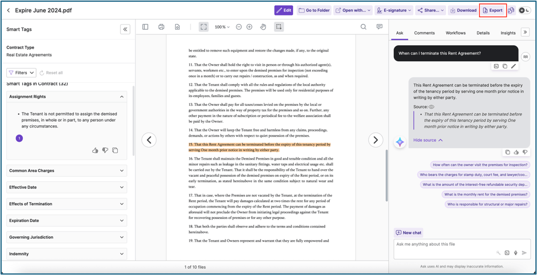537x275 pixels.
Task: Copy the Assignment Rights tag text
Action: (x=115, y=150)
